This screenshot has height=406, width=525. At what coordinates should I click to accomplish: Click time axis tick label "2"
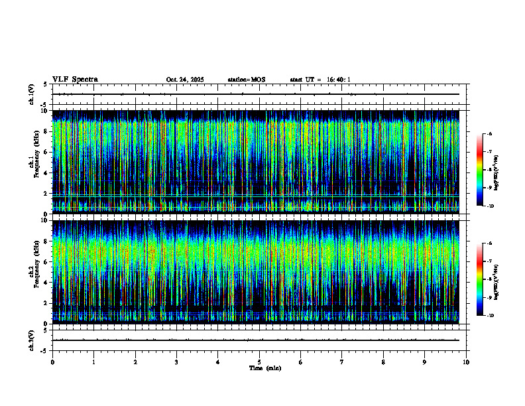(x=135, y=362)
